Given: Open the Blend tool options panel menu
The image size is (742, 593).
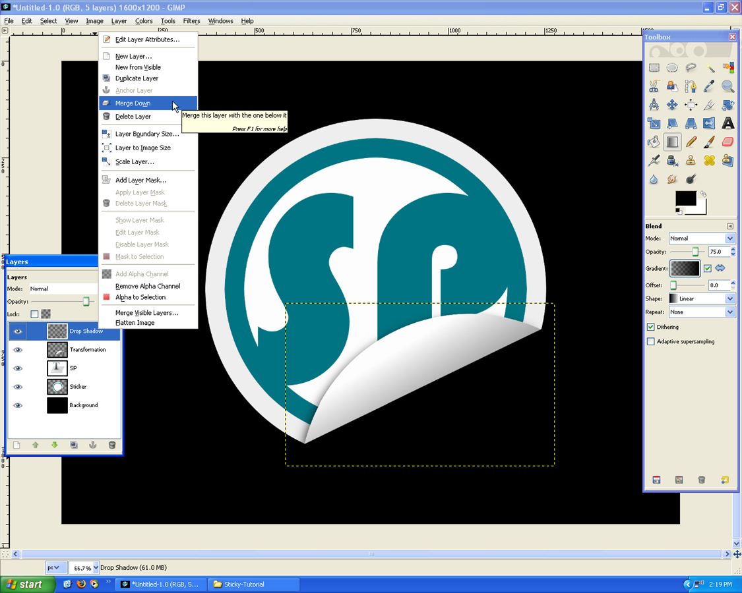Looking at the screenshot, I should pyautogui.click(x=729, y=225).
